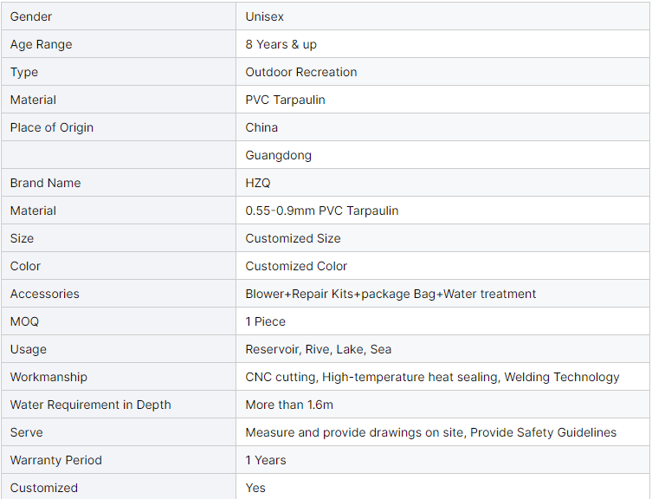Viewport: 652px width, 499px height.
Task: Select the "Yes" value beside Customized
Action: pos(255,488)
